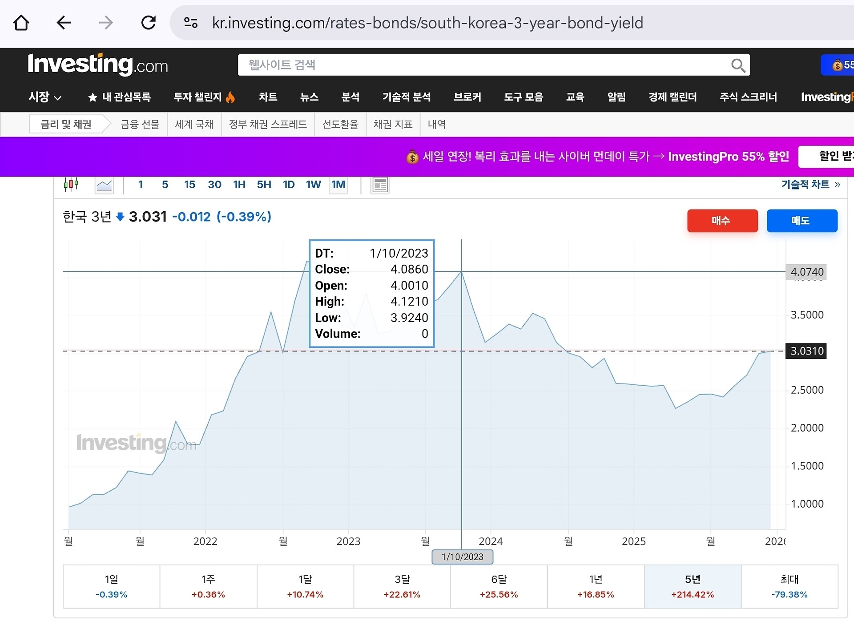The width and height of the screenshot is (854, 625).
Task: Open 기술적 차트 expanded chart link
Action: tap(810, 185)
